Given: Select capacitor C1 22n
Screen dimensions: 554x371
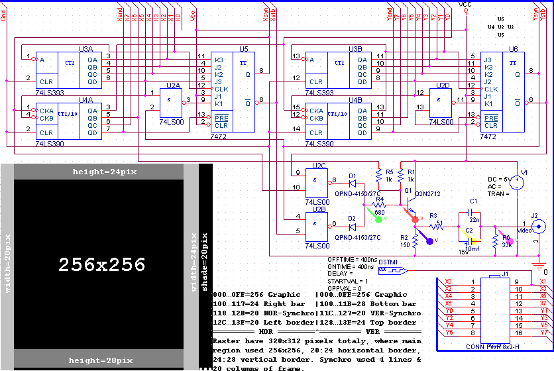Looking at the screenshot, I should point(473,213).
